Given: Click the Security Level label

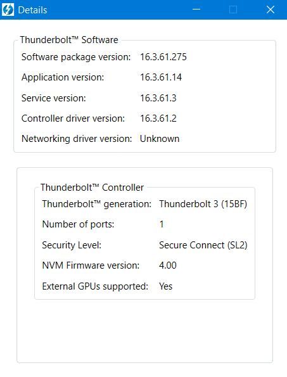Looking at the screenshot, I should pyautogui.click(x=72, y=245).
